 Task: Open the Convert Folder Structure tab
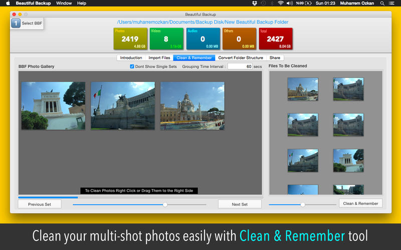[x=241, y=57]
